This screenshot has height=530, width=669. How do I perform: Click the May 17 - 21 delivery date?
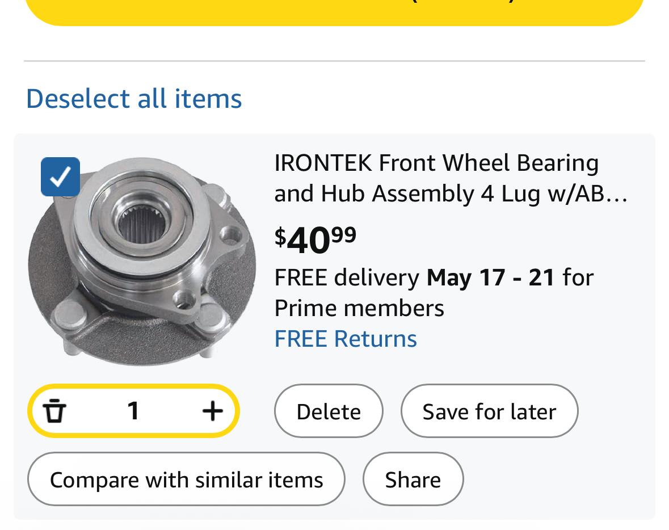click(x=490, y=277)
